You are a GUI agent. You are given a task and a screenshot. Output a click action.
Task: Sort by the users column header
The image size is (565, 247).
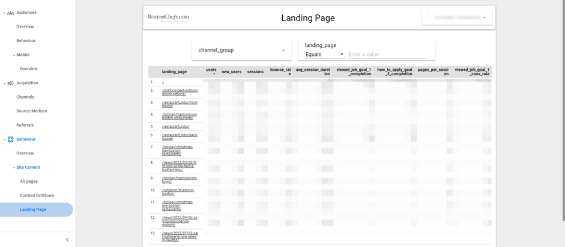tap(211, 71)
